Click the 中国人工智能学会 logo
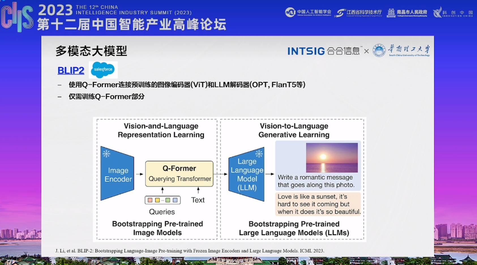The width and height of the screenshot is (477, 265). (x=308, y=12)
